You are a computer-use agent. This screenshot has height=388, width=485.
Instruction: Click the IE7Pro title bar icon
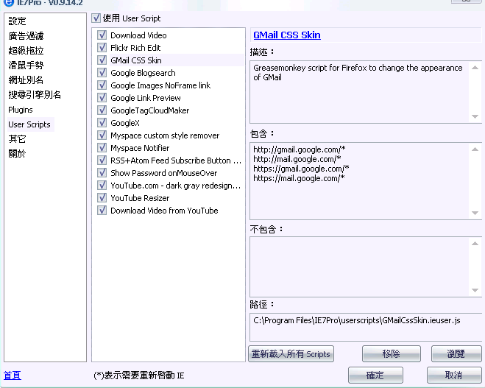(x=8, y=2)
